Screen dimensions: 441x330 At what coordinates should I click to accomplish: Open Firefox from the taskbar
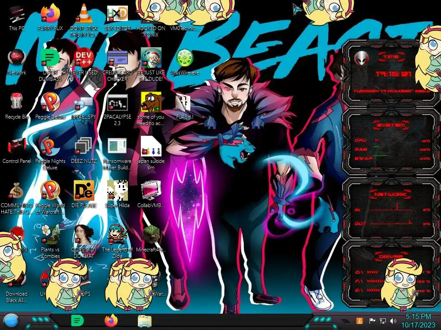[x=111, y=321]
